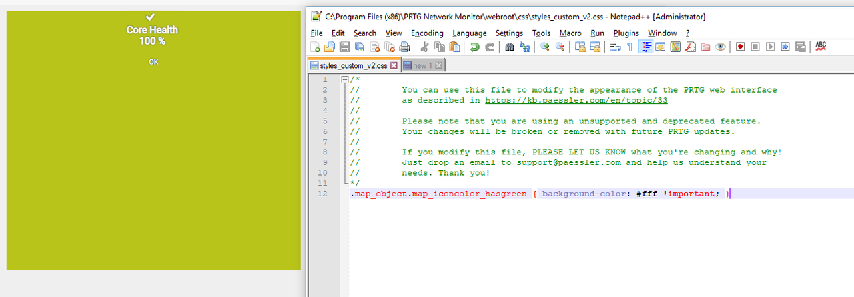Save the file with the floppy disk icon

tap(344, 47)
